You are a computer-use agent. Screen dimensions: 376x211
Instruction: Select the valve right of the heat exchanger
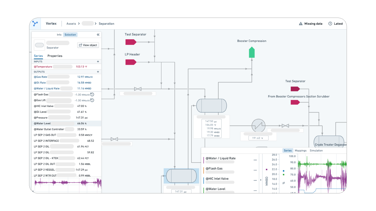click(285, 126)
